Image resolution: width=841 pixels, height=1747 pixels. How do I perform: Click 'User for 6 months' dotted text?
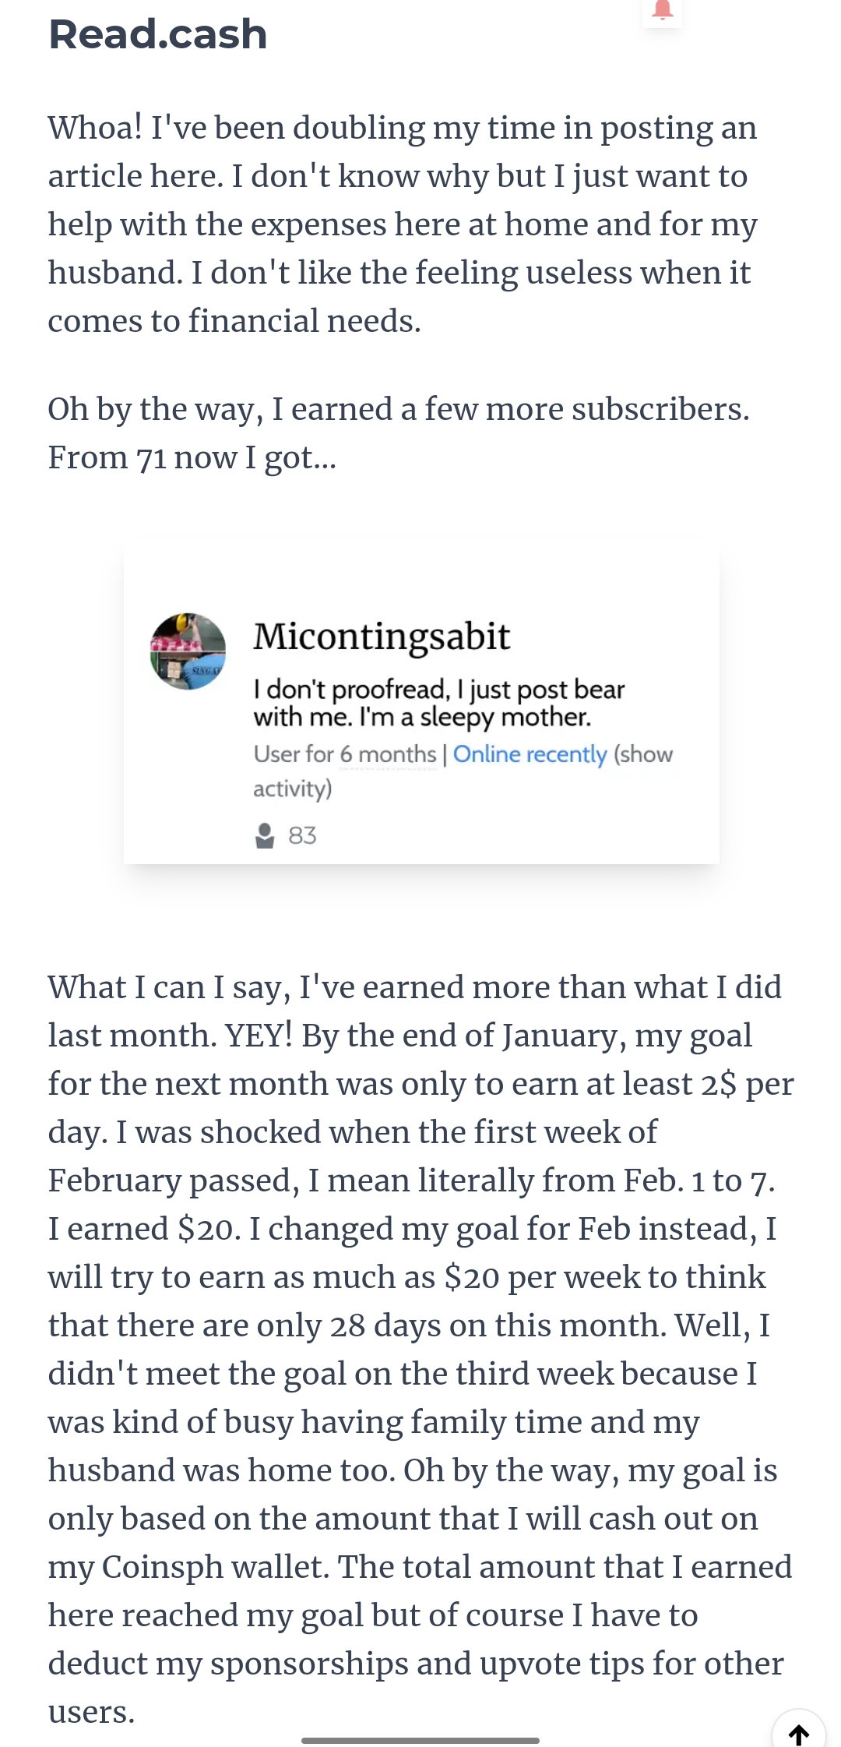(x=345, y=754)
